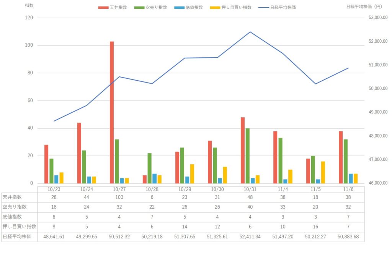Click the table cell showing 48,641.61

tap(54, 237)
